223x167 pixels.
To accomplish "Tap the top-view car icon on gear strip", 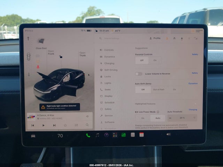I will (x=29, y=56).
